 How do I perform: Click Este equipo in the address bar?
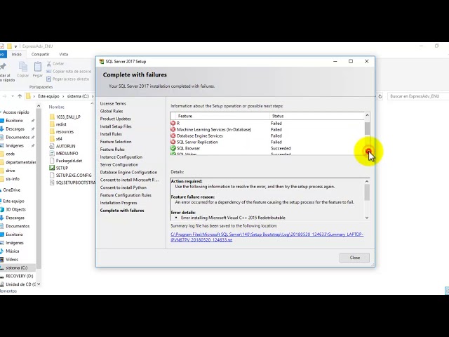click(x=48, y=96)
